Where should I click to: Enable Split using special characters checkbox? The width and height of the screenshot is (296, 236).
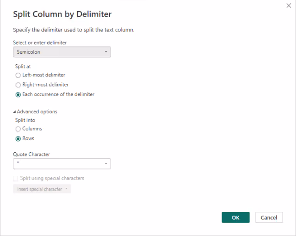15,179
